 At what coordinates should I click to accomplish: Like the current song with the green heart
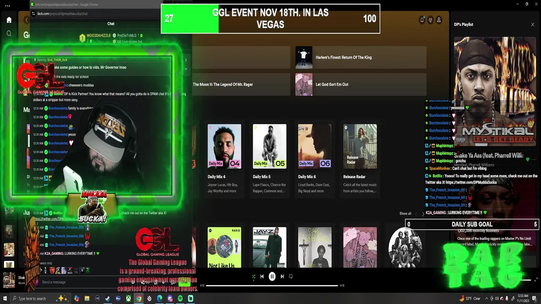(x=527, y=160)
